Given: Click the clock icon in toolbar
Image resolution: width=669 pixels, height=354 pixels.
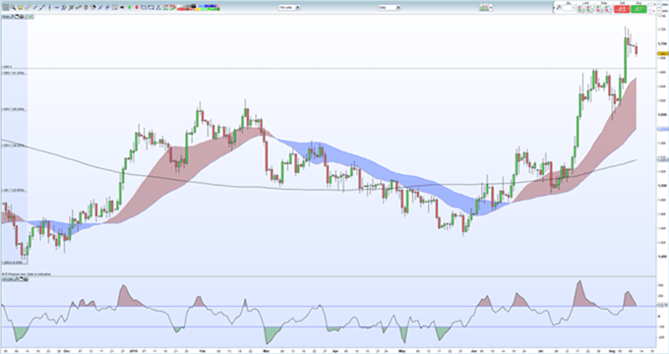Looking at the screenshot, I should point(115,7).
